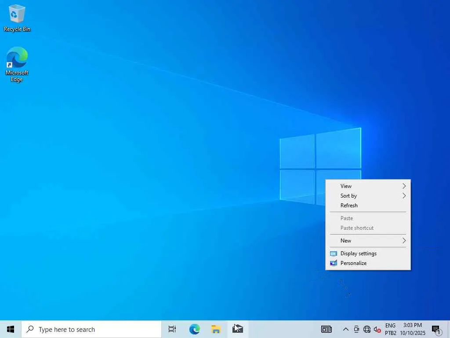Screen dimensions: 450x338
Task: Open New in the context menu
Action: [368, 241]
